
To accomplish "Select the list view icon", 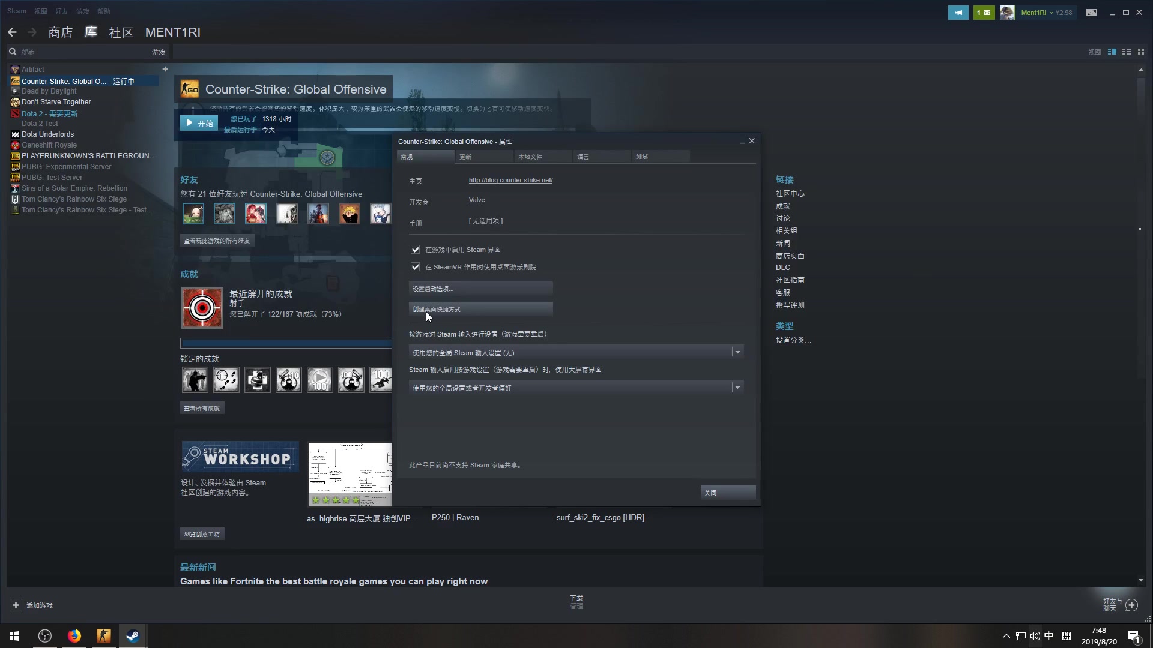I will [x=1127, y=52].
